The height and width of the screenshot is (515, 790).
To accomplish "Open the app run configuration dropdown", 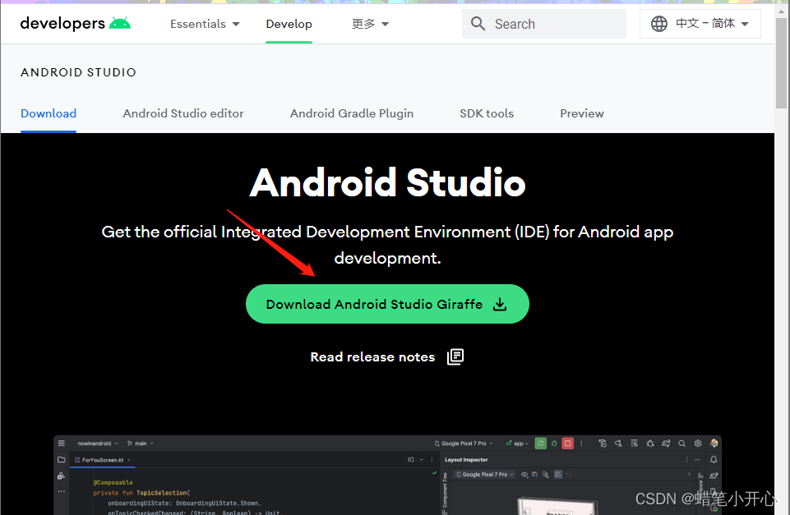I will pyautogui.click(x=517, y=444).
